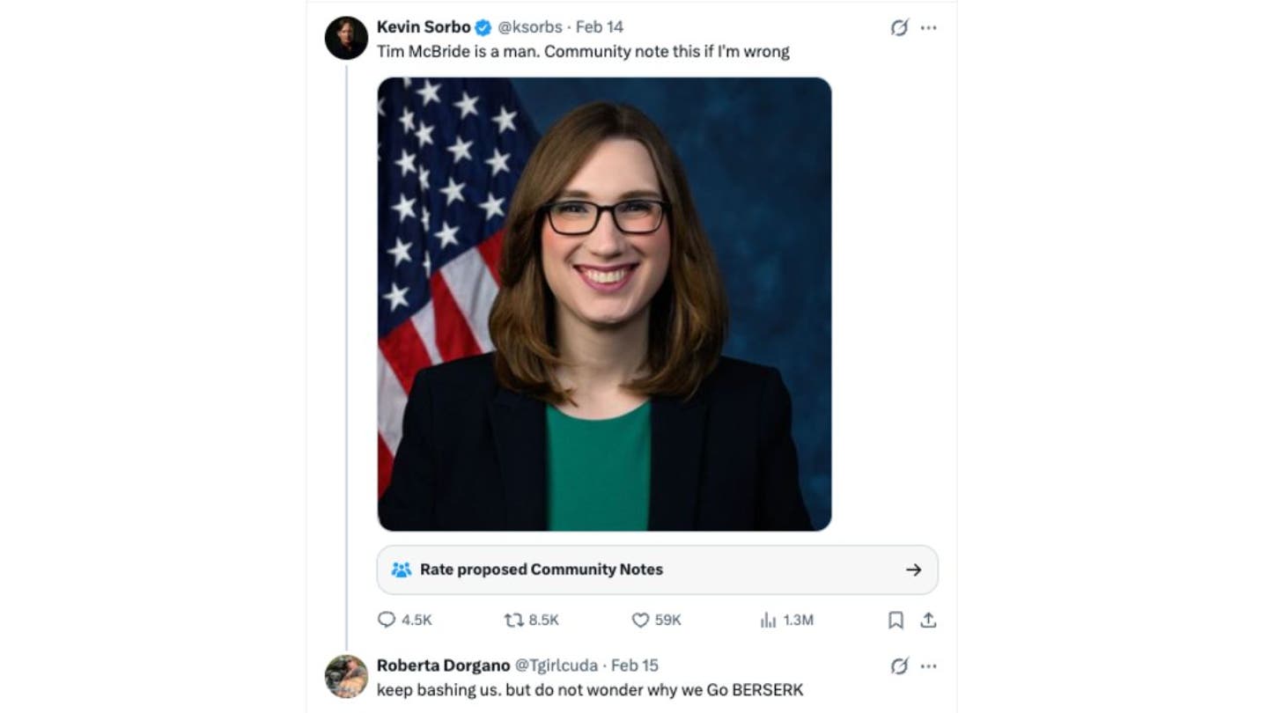Click the @Tgirlcuda handle
This screenshot has width=1268, height=713.
click(556, 665)
